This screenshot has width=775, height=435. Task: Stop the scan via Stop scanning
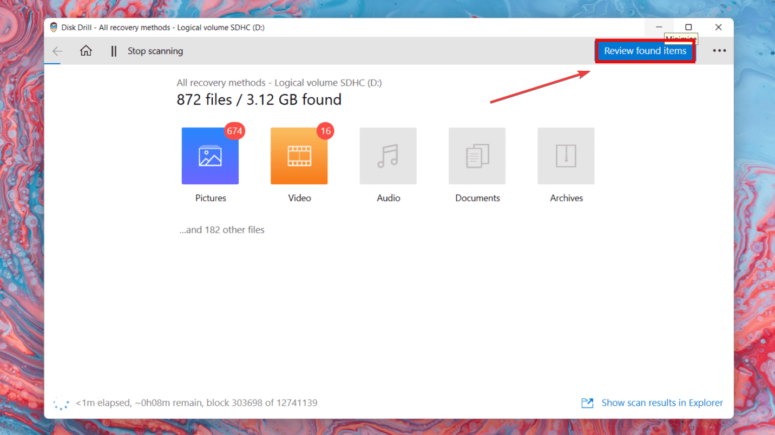(x=155, y=51)
